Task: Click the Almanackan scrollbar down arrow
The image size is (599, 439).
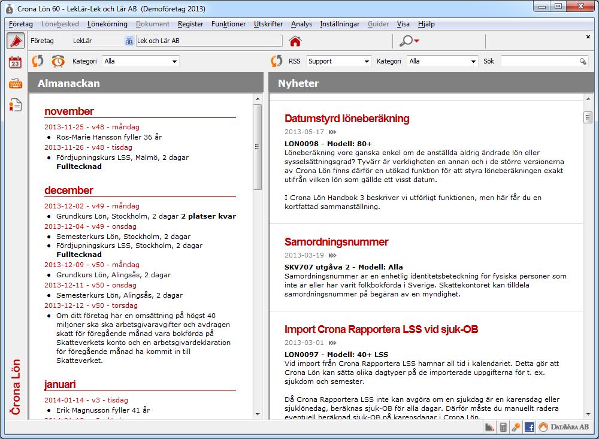Action: pyautogui.click(x=258, y=414)
